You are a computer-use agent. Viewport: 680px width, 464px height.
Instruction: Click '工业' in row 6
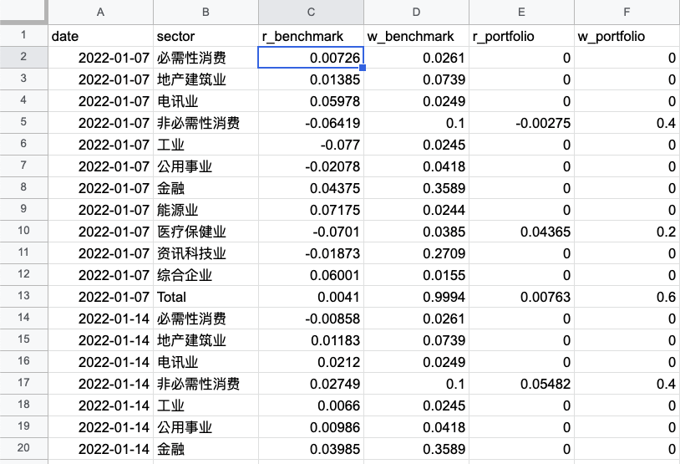(206, 145)
